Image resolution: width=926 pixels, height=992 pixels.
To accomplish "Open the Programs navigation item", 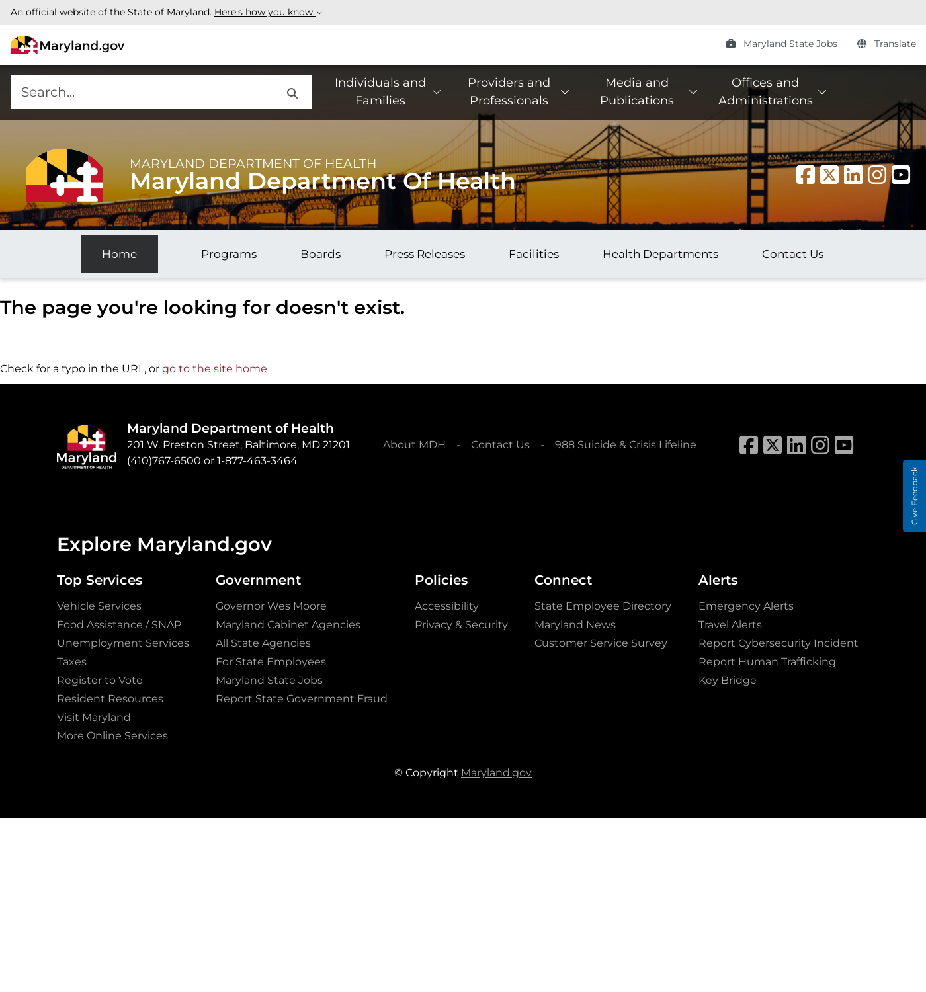I will click(228, 254).
